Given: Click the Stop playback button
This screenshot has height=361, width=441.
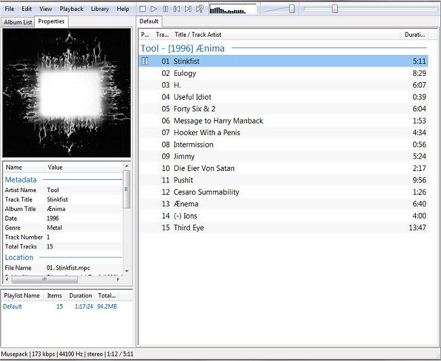Looking at the screenshot, I should pos(142,9).
